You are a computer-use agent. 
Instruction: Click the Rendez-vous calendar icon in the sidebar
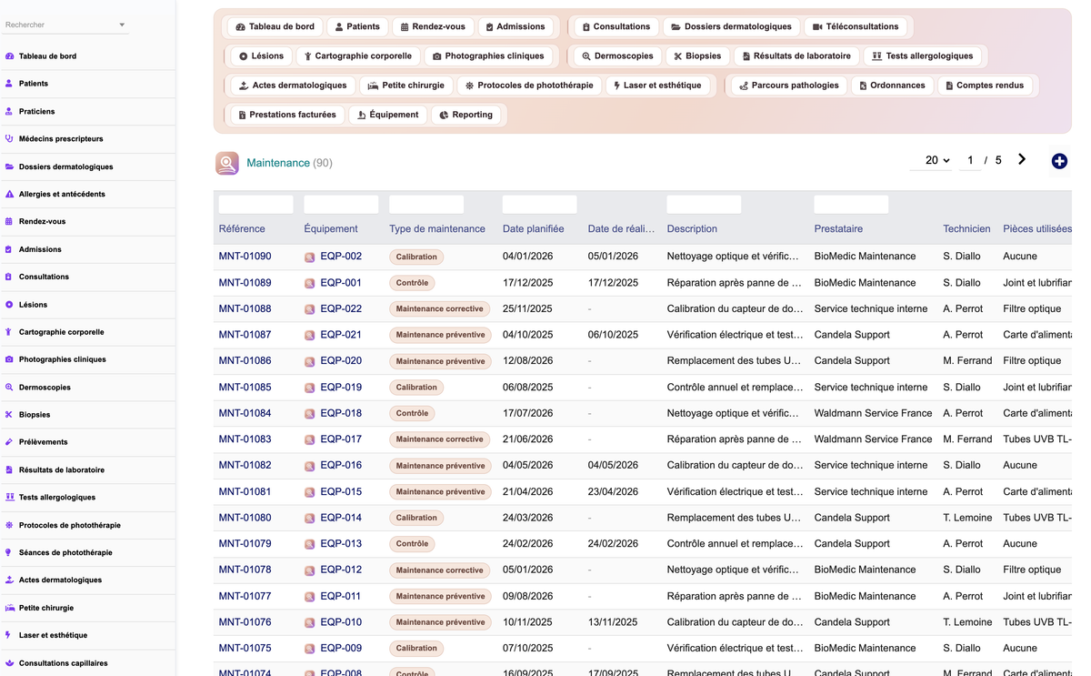click(x=9, y=221)
